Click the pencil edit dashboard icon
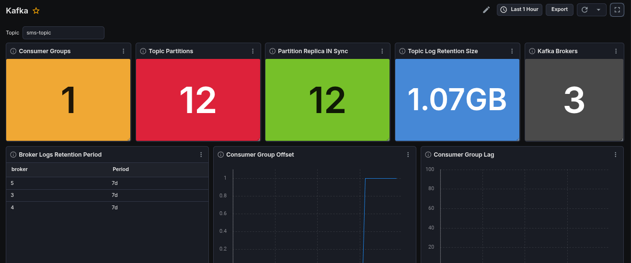The image size is (631, 263). (x=486, y=10)
